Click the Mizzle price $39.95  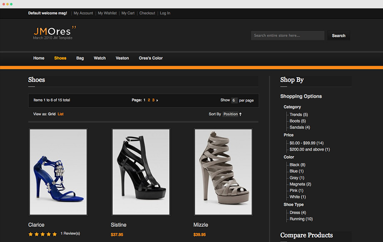(199, 234)
